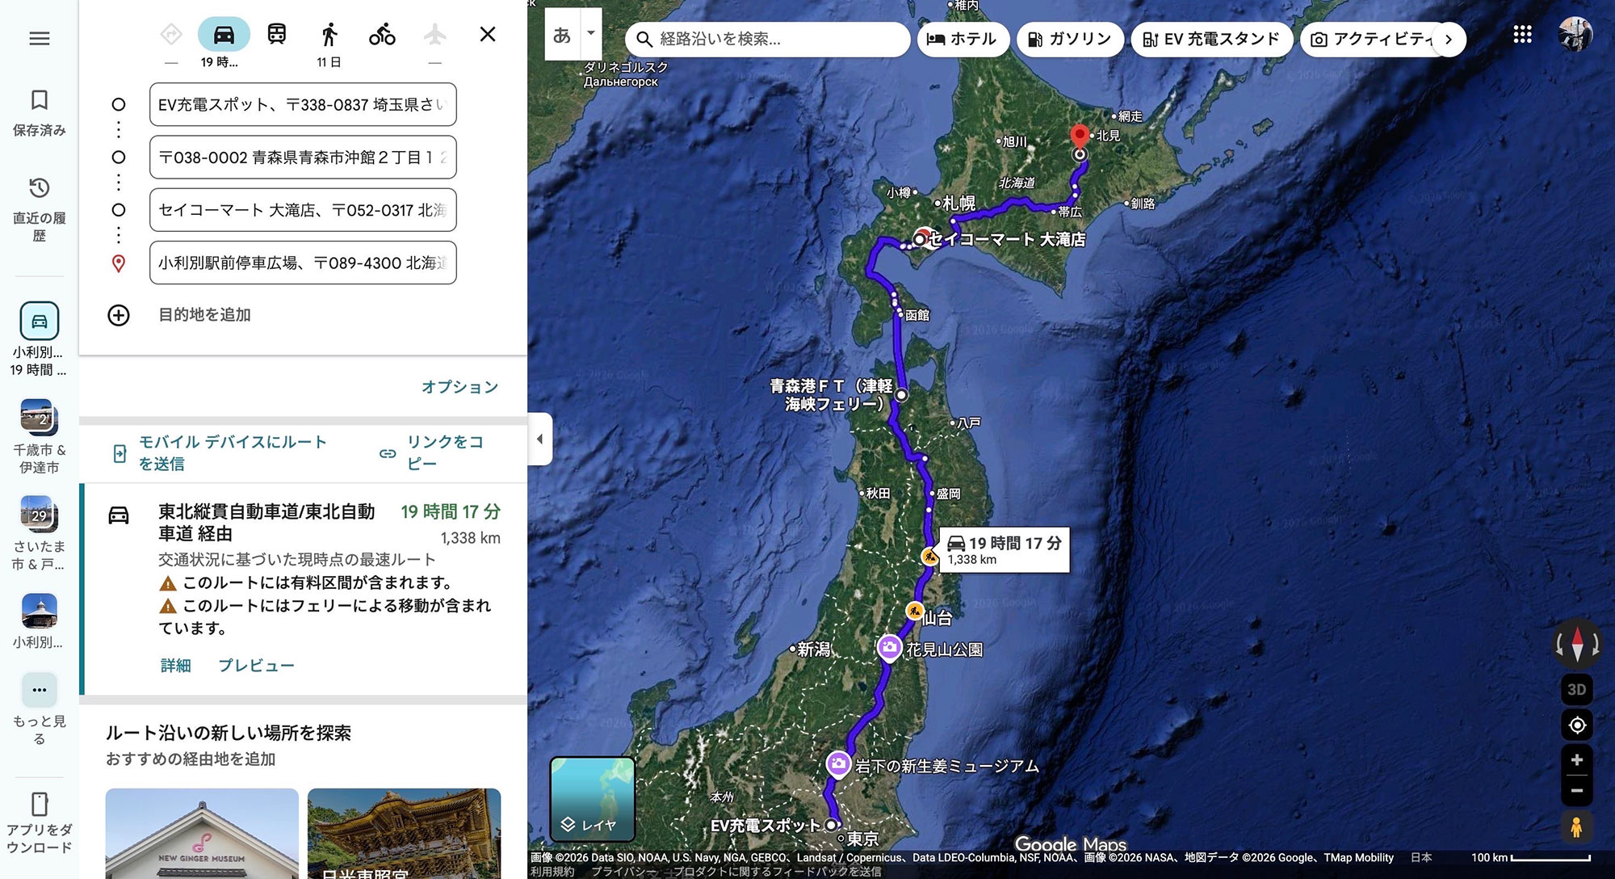
Task: Toggle the map layer switcher
Action: pyautogui.click(x=592, y=798)
